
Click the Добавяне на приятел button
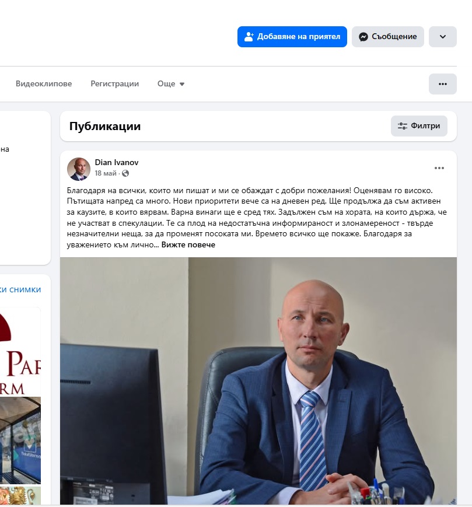[x=292, y=37]
